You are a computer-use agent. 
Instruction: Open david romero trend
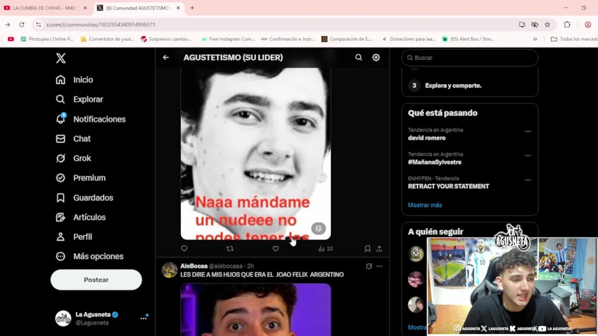(x=427, y=138)
